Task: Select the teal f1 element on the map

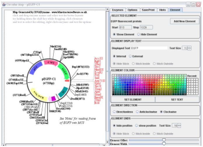Action: [63, 92]
